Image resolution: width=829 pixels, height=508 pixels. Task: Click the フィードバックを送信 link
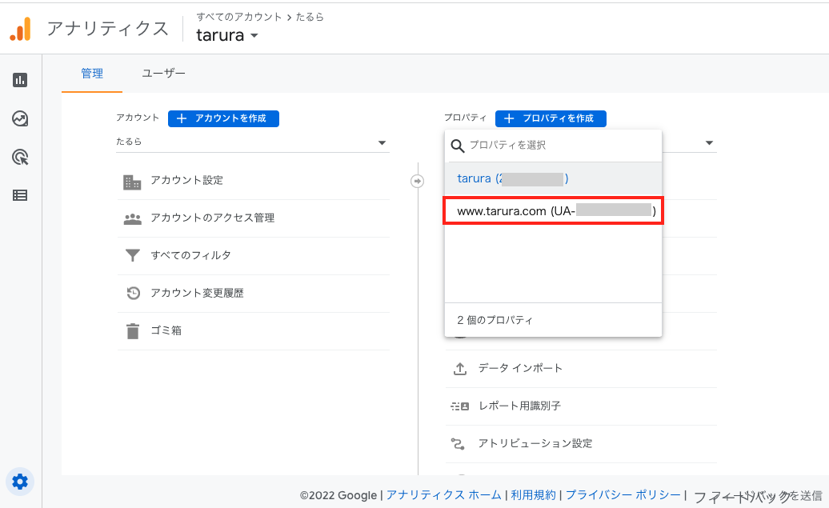pyautogui.click(x=758, y=496)
